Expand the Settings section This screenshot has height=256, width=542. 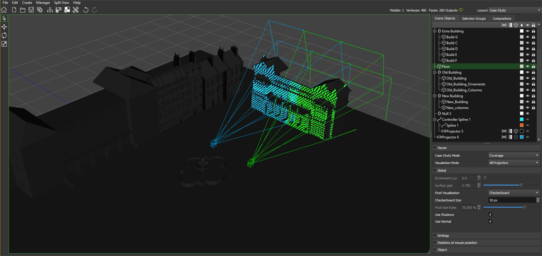[x=443, y=235]
